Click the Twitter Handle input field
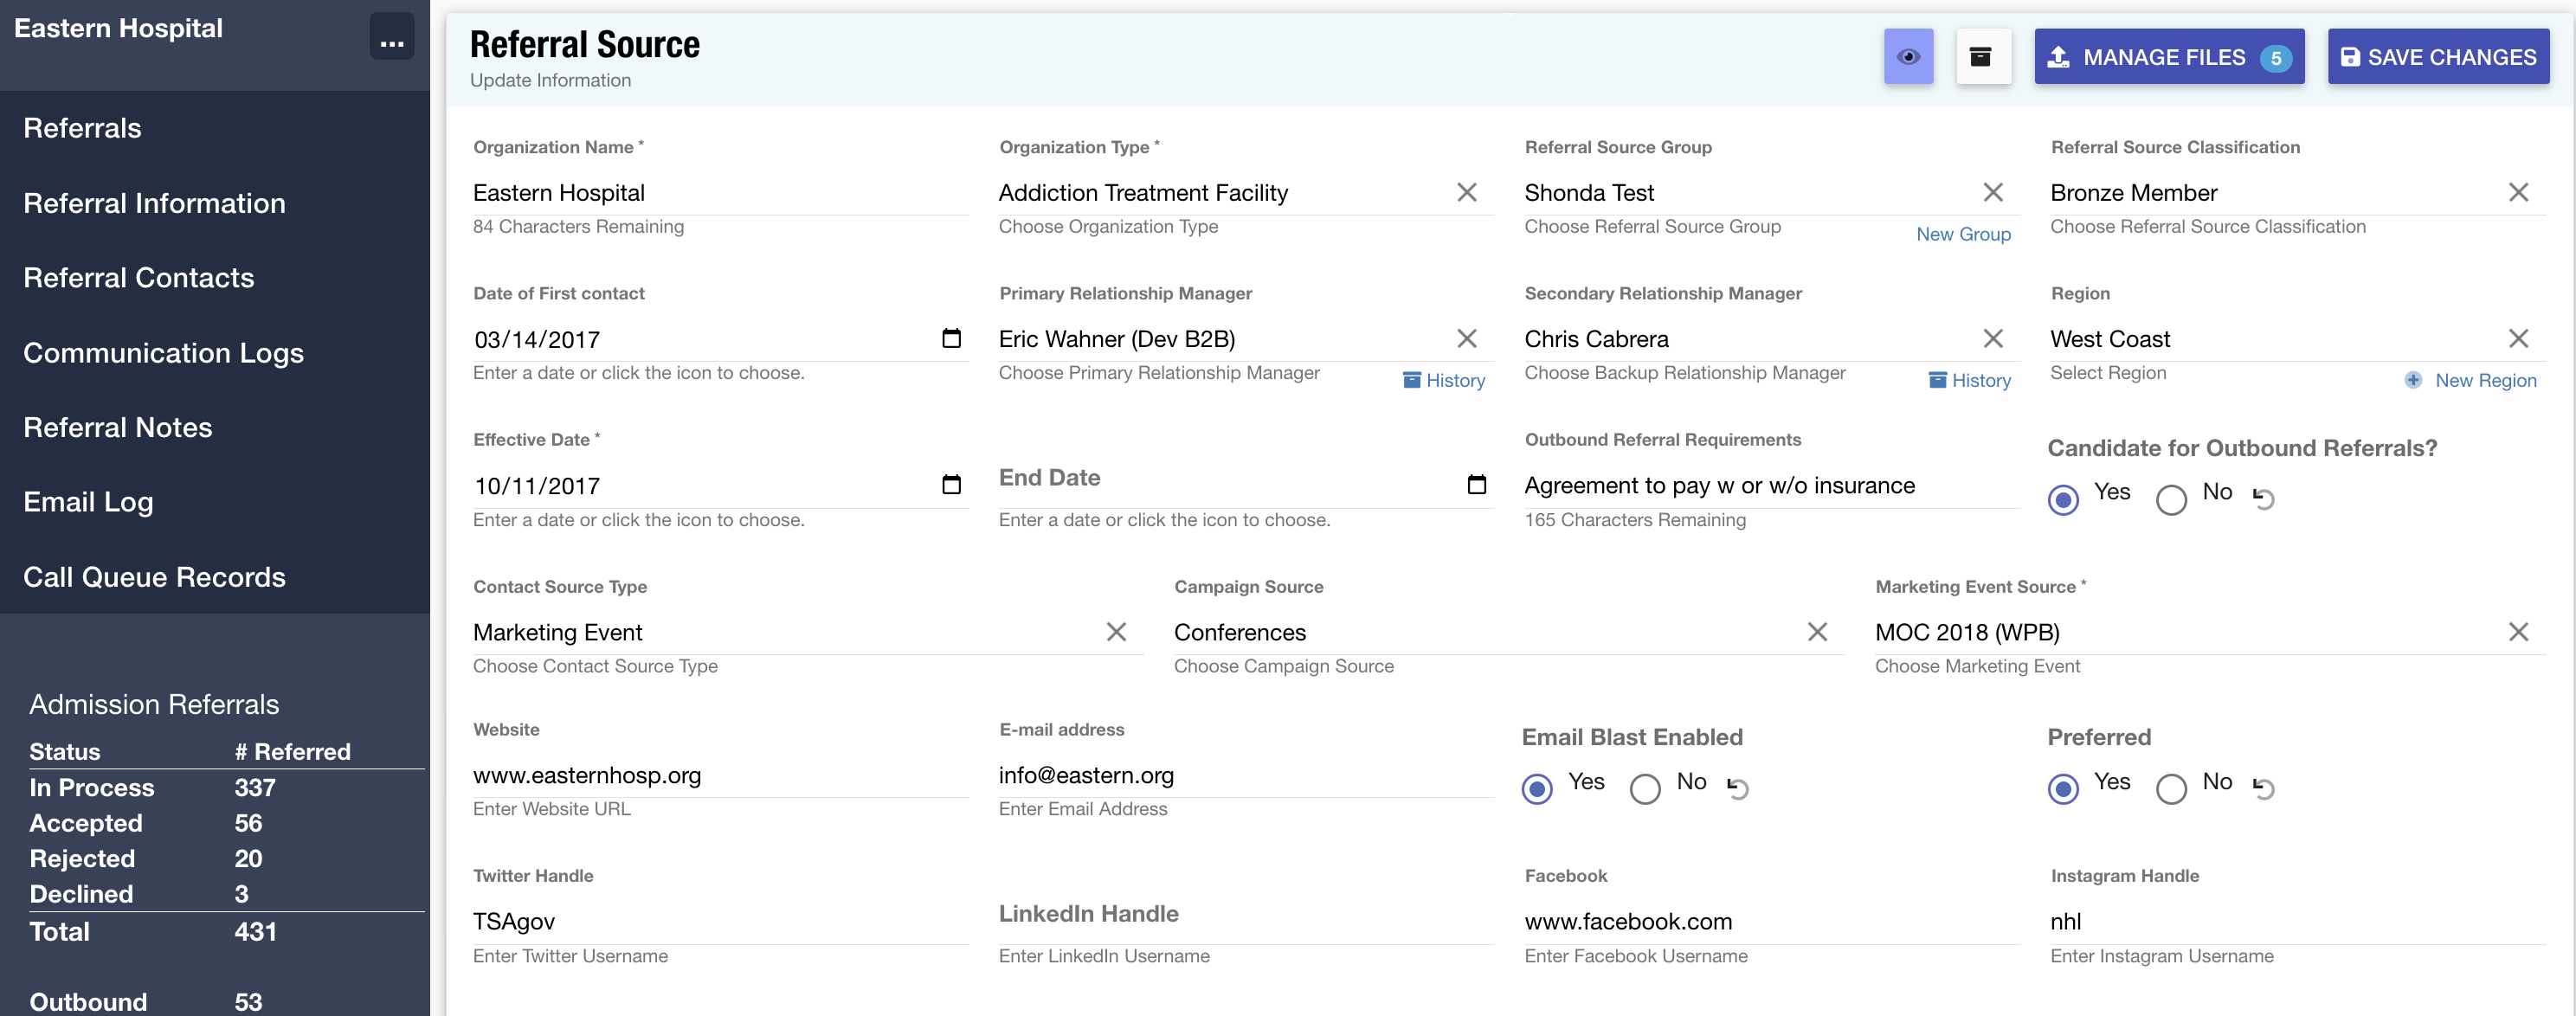 coord(700,921)
